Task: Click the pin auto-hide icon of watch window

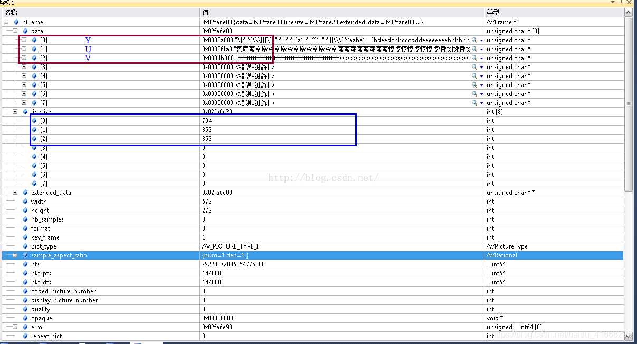Action: pos(621,3)
